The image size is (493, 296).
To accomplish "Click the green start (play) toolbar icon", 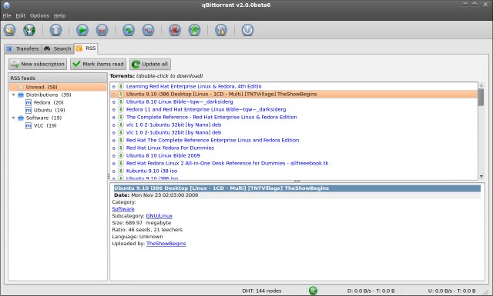I will coord(82,30).
